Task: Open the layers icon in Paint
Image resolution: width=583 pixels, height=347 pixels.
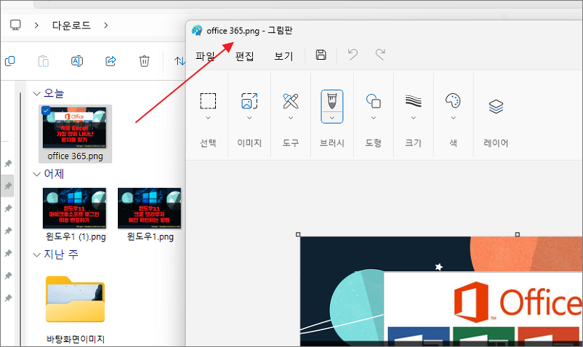Action: click(x=496, y=107)
